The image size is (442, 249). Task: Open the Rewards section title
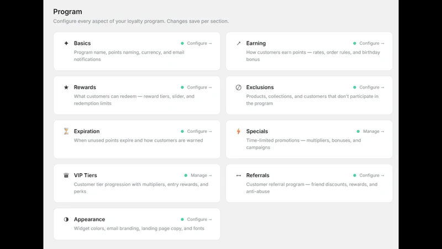click(x=85, y=87)
